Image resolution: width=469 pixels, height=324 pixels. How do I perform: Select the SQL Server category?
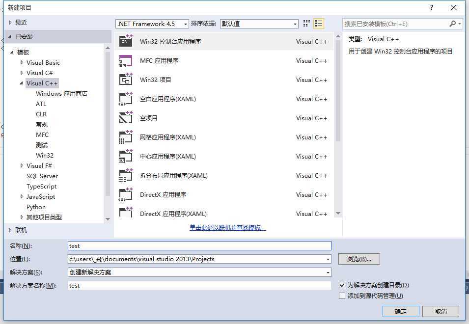click(42, 176)
